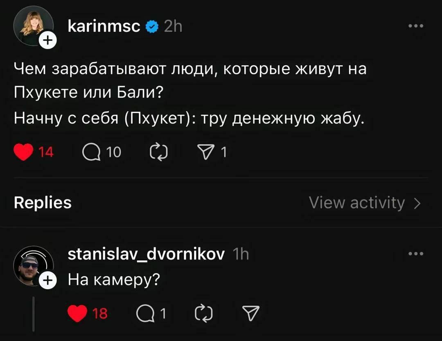Open the three-dot menu on karinmsc's post
442x341 pixels.
[x=416, y=25]
